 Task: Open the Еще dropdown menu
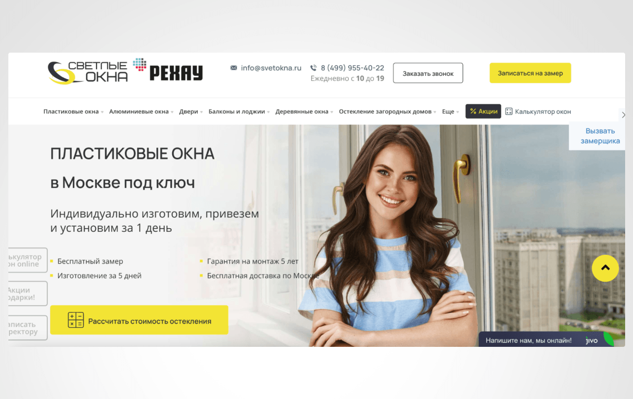tap(450, 112)
